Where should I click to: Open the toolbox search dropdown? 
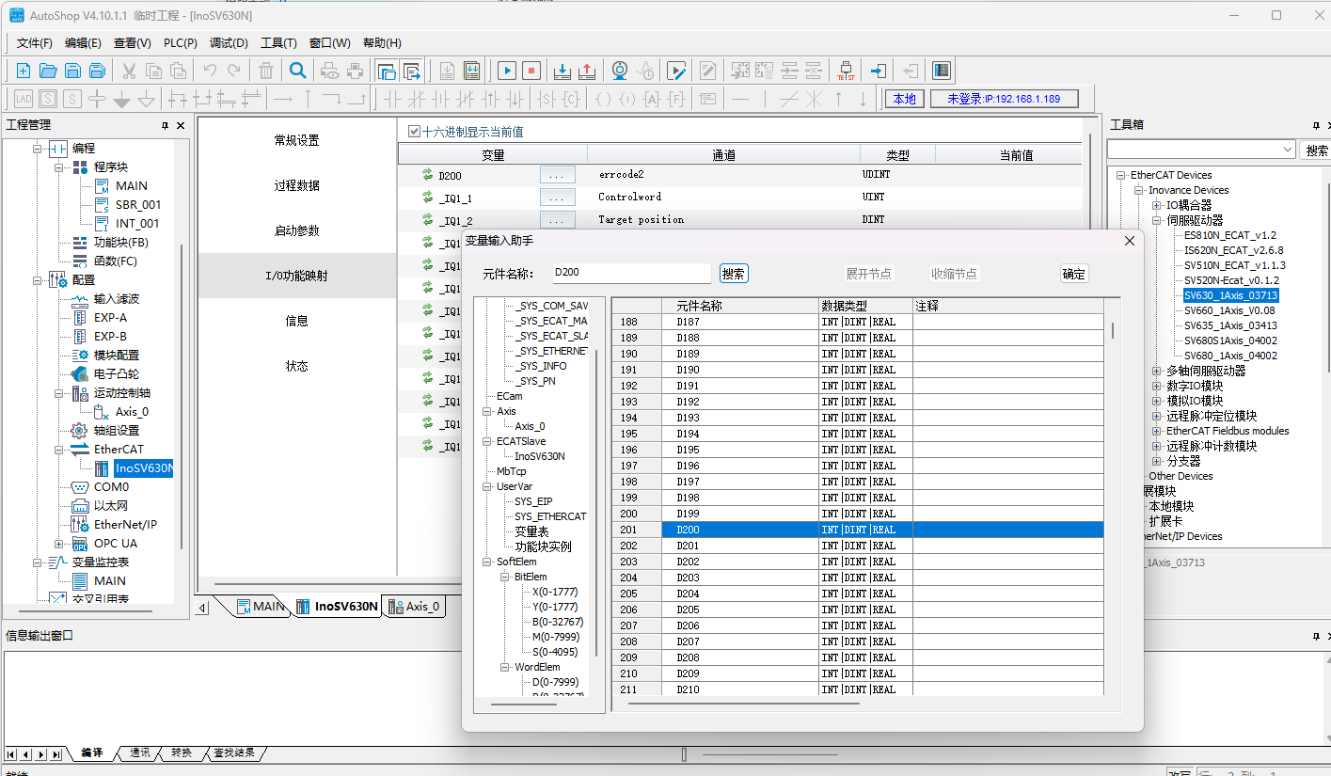[1288, 150]
